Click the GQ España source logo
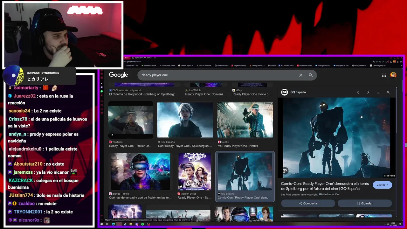The height and width of the screenshot is (229, 407). pos(285,92)
